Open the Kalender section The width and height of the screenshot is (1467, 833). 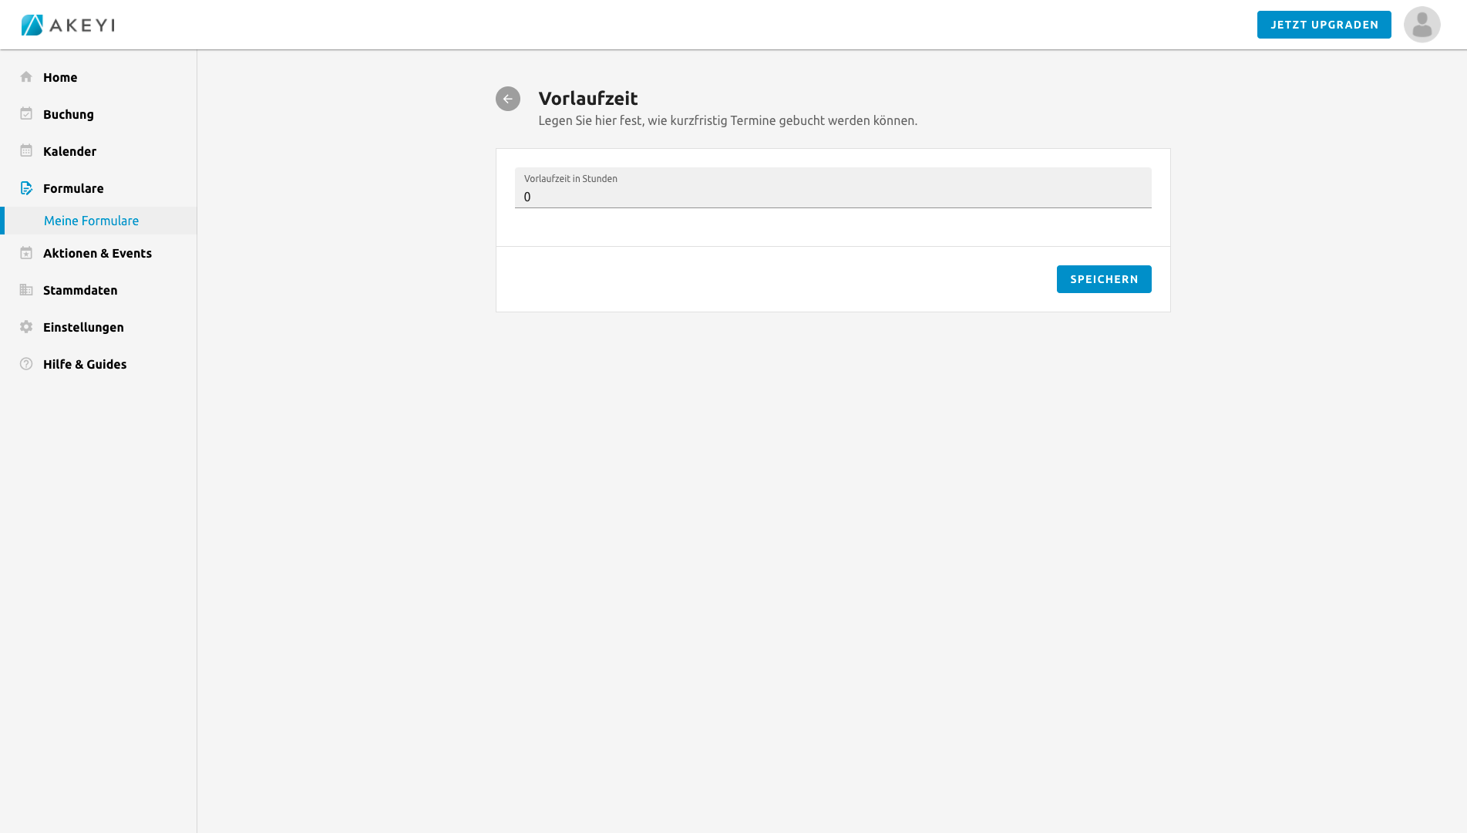pyautogui.click(x=69, y=151)
